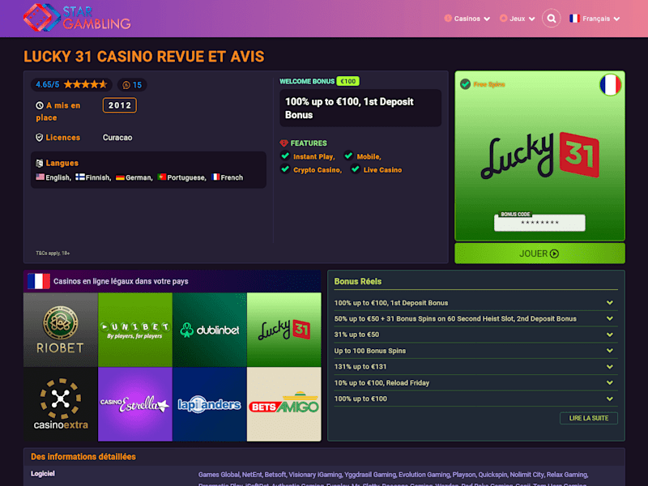Click the comments count bubble icon 15

click(126, 85)
